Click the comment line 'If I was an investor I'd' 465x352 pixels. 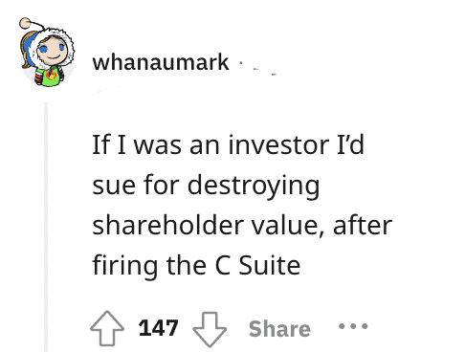228,144
